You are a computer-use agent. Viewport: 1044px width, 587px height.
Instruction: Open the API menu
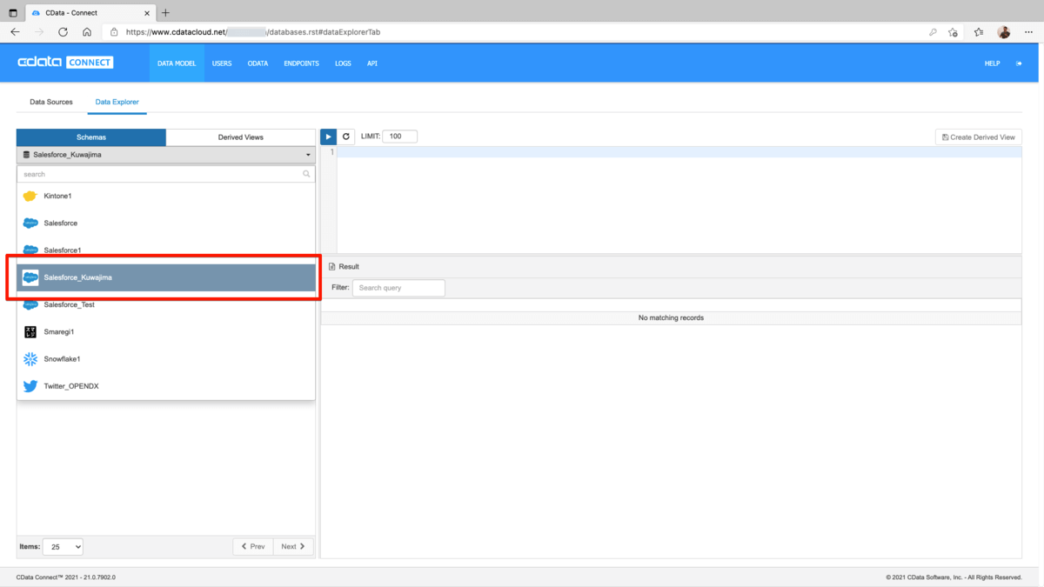tap(372, 63)
